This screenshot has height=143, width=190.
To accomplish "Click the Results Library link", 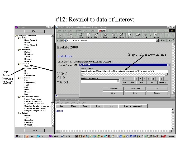I will click(x=65, y=56).
